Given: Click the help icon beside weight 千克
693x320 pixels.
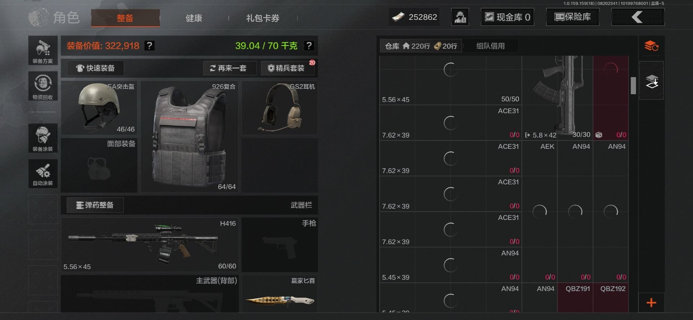Looking at the screenshot, I should click(309, 46).
